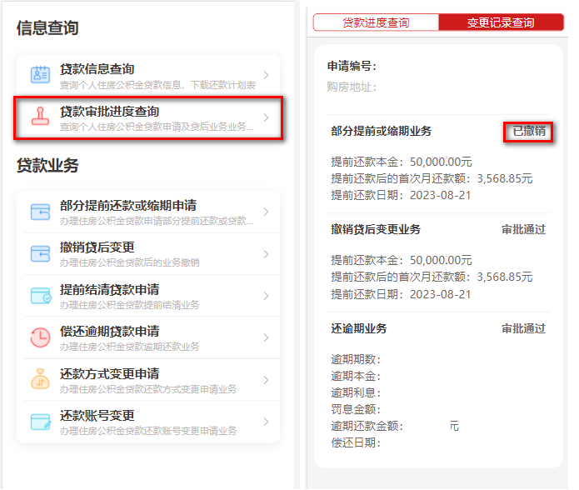Click the money bag icon for 还款方式变更申请
579x490 pixels.
pyautogui.click(x=40, y=380)
